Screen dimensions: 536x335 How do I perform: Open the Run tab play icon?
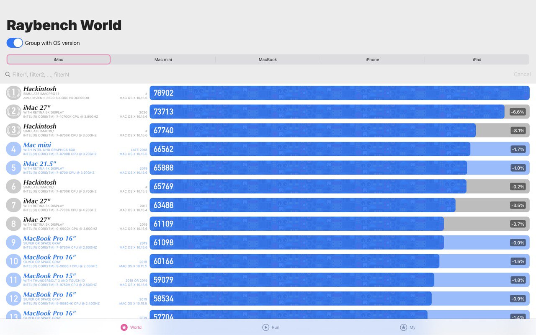(265, 327)
